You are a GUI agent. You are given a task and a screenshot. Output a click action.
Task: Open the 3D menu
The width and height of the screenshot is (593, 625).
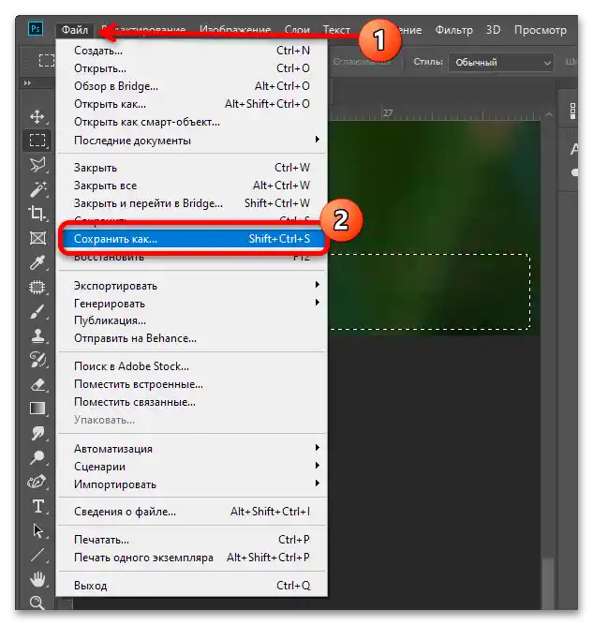493,30
